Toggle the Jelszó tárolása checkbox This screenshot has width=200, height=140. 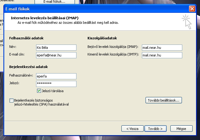[39, 91]
